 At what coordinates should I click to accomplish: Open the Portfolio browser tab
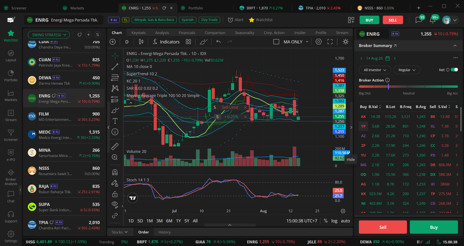[x=196, y=8]
